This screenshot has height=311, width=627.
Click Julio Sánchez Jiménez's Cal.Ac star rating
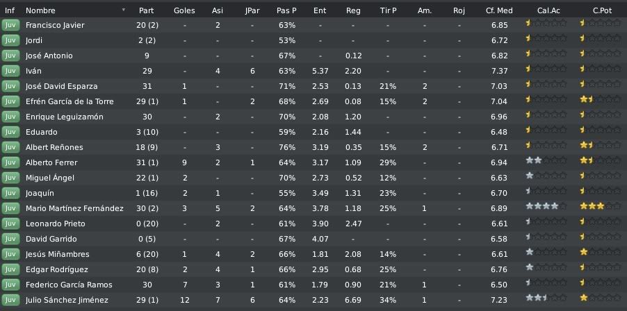(546, 298)
